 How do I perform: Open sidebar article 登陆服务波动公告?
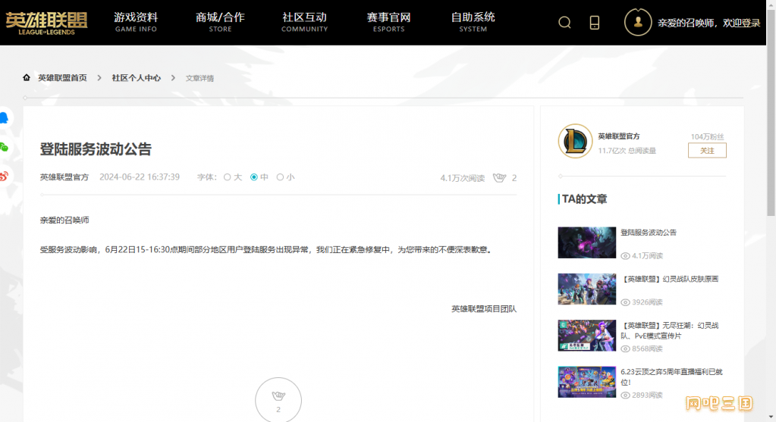click(x=649, y=233)
